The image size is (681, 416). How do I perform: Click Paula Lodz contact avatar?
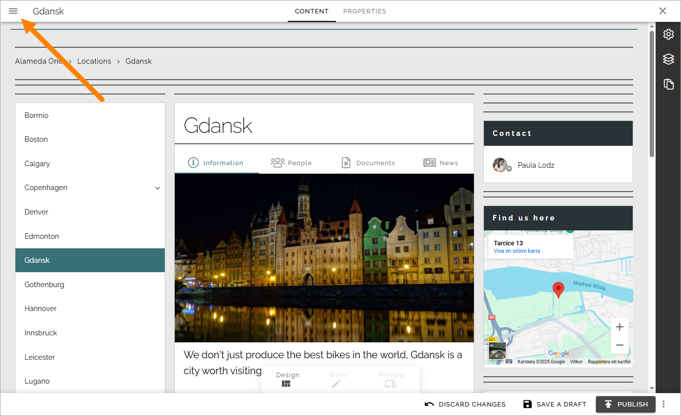click(500, 165)
